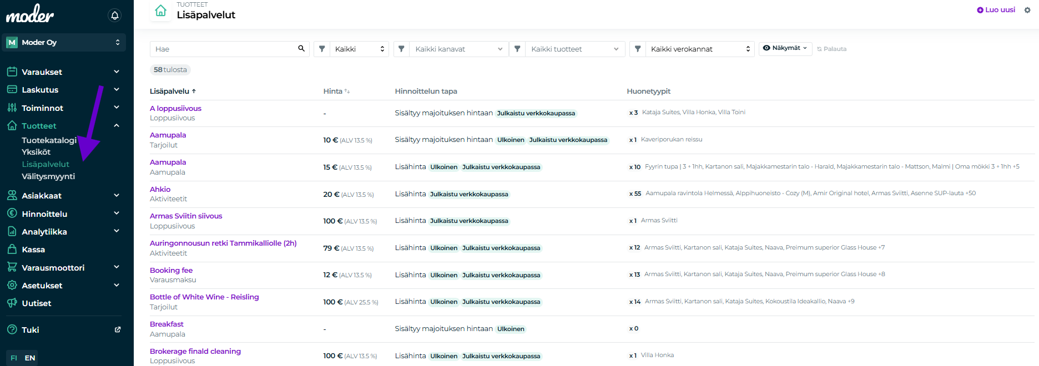This screenshot has width=1039, height=366.
Task: Click the filter icon before Kaikki kanavat
Action: tap(401, 49)
